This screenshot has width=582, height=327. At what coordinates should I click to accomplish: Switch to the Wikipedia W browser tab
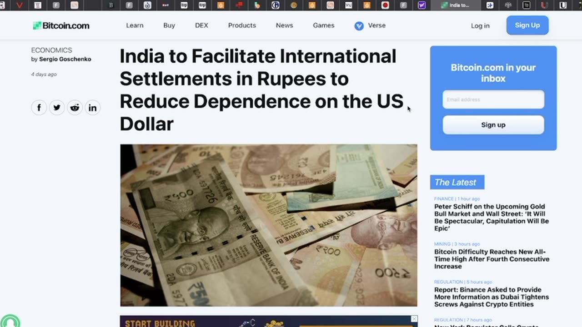pos(38,5)
